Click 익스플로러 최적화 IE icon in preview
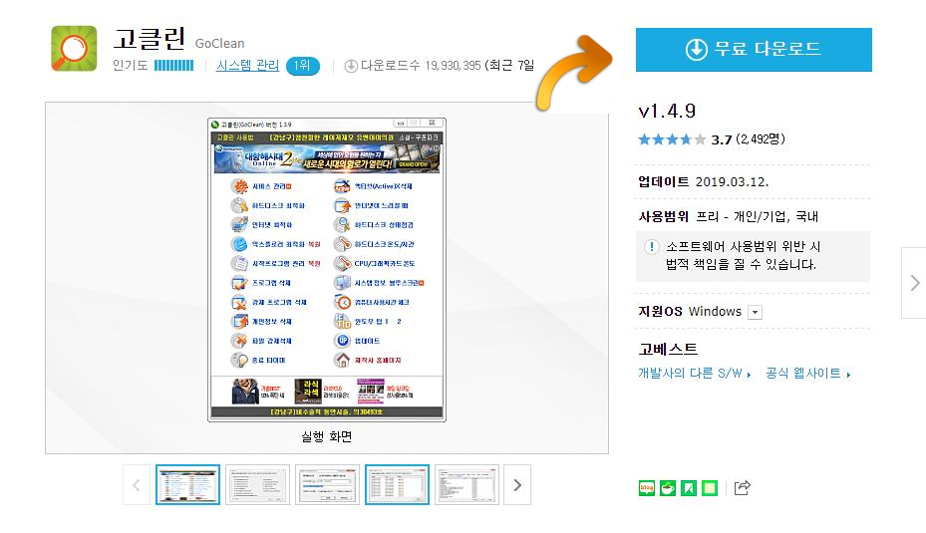The height and width of the screenshot is (533, 926). [239, 244]
